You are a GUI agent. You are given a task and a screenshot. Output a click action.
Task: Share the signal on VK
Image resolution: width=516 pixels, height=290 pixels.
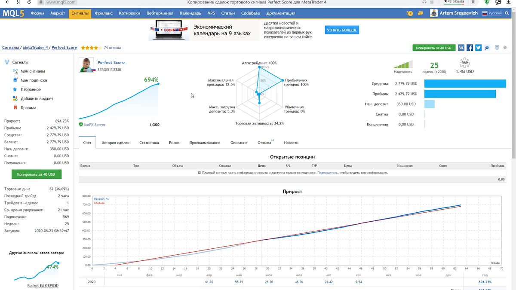[461, 48]
